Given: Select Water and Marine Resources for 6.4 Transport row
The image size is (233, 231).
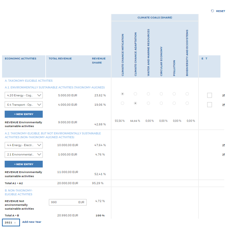Looking at the screenshot, I should pos(148,103).
